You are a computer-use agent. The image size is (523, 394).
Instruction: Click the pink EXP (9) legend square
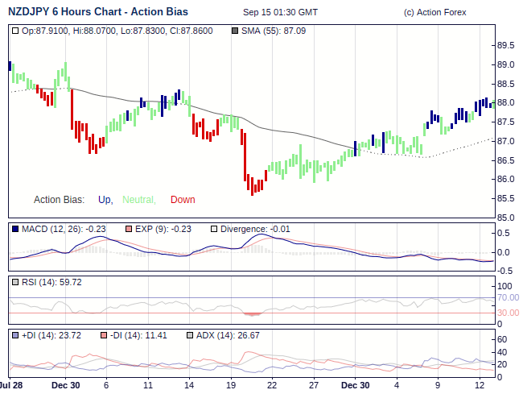pyautogui.click(x=130, y=229)
